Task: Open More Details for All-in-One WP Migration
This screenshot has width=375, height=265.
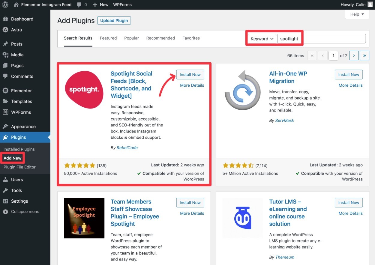Action: (x=350, y=85)
